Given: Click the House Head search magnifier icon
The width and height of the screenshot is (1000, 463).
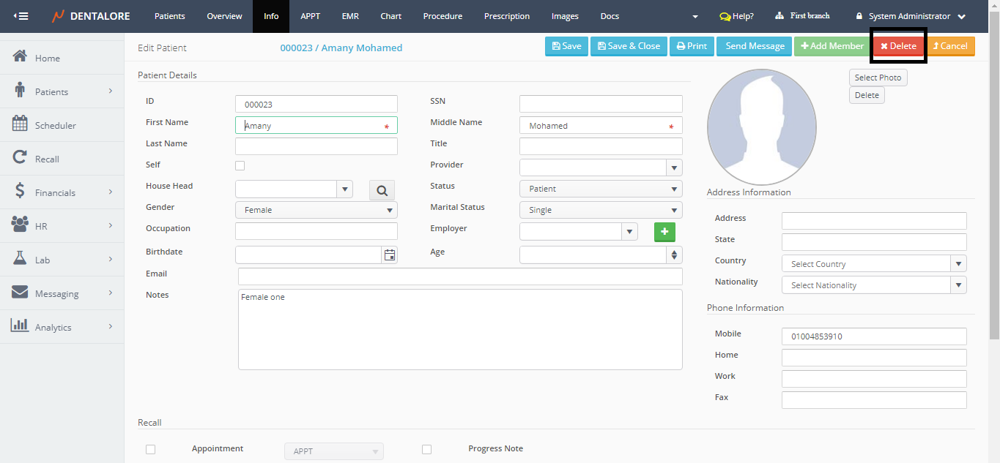Looking at the screenshot, I should 382,190.
